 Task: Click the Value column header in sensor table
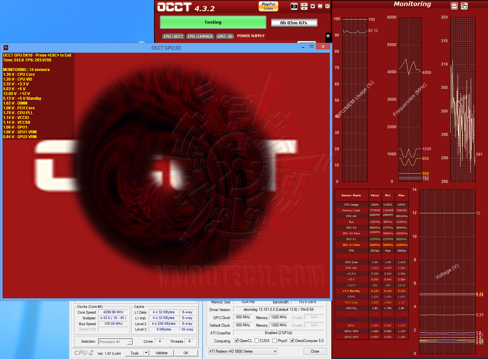375,195
